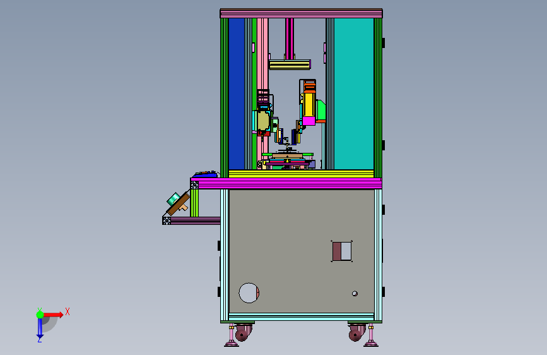Select the yellow motor on the right slide
This screenshot has height=355, width=547.
[309, 104]
